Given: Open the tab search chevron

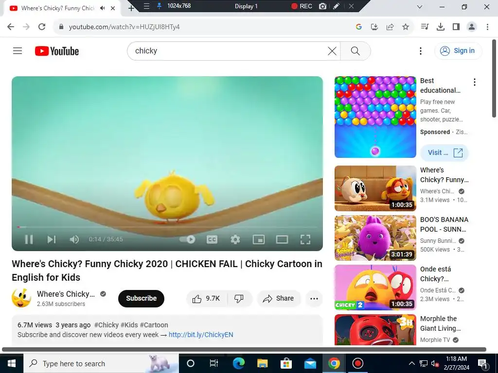Looking at the screenshot, I should pos(420,7).
